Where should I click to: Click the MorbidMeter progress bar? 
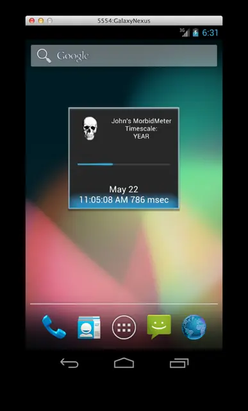pos(124,164)
